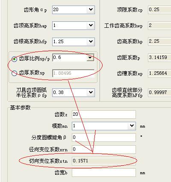Click the 顶隙系数cp value field
This screenshot has width=171, height=182.
point(159,10)
